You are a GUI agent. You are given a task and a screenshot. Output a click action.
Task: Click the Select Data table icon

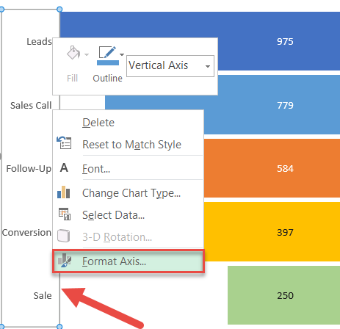click(65, 214)
